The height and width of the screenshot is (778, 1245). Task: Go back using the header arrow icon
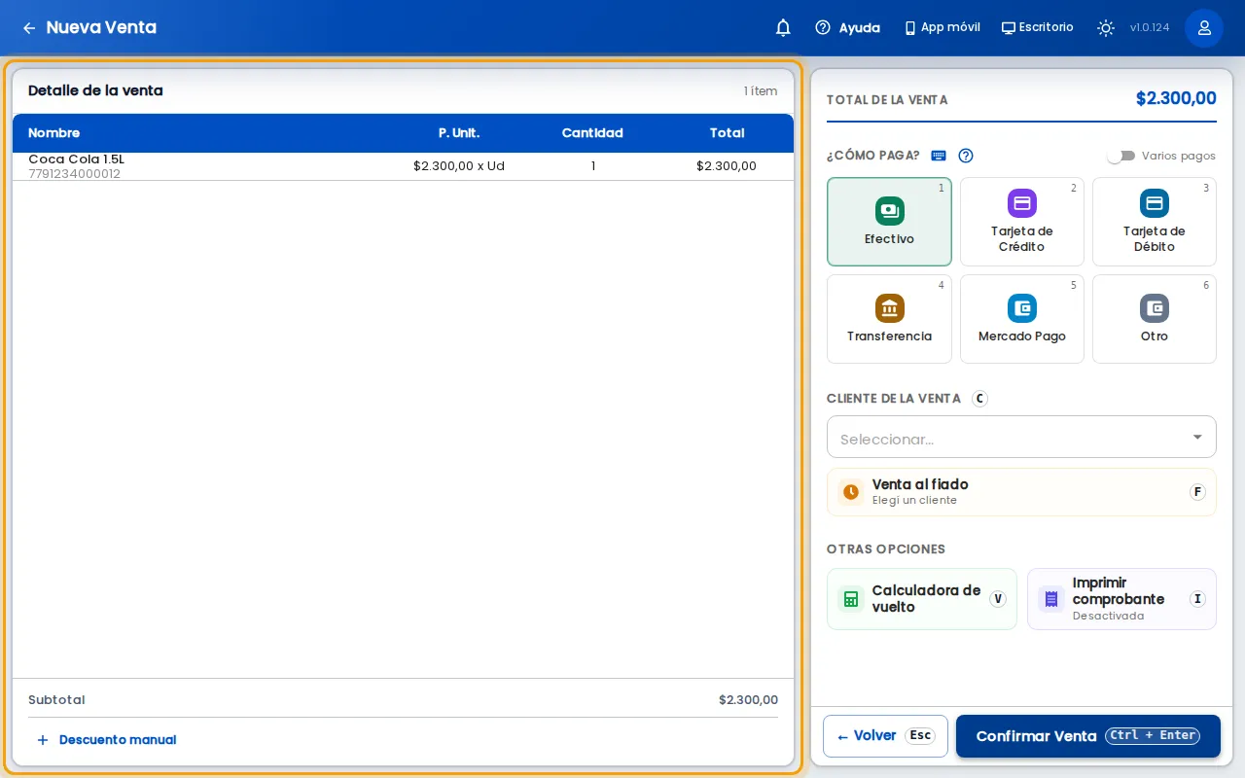click(29, 28)
